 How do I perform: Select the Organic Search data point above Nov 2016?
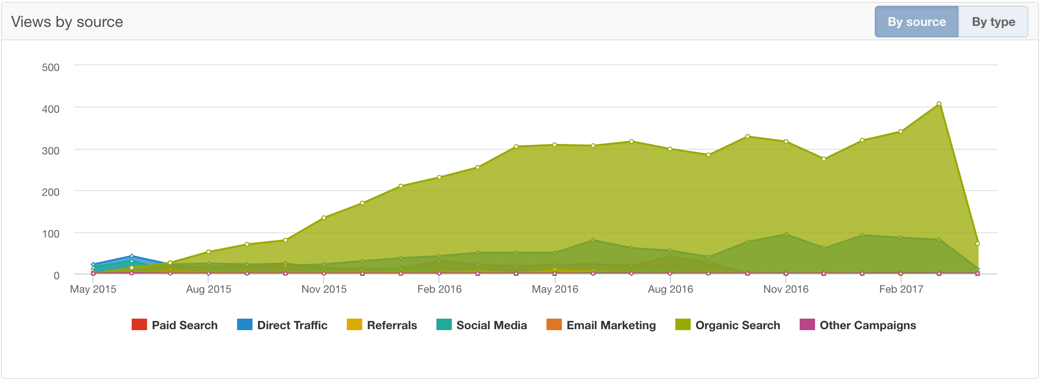786,142
